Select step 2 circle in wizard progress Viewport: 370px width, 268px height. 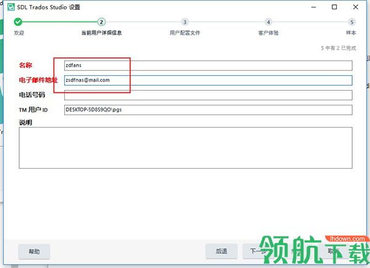102,22
